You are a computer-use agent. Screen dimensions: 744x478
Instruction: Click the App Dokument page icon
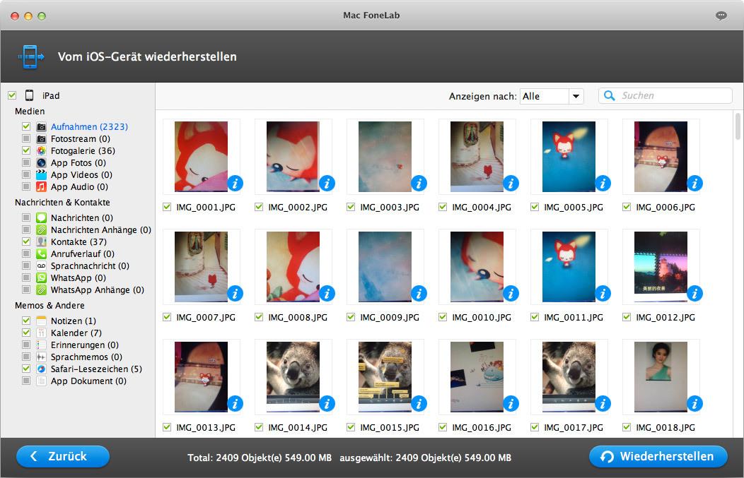pyautogui.click(x=41, y=381)
